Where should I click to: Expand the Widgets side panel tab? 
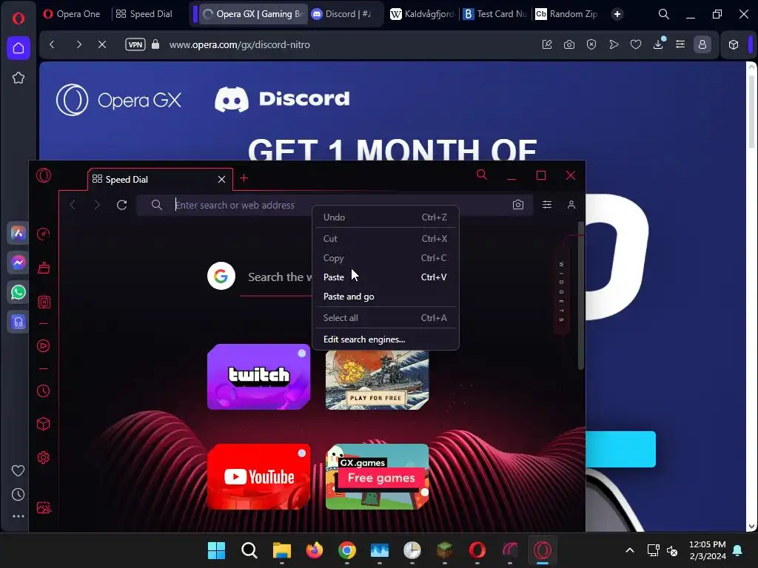tap(561, 292)
